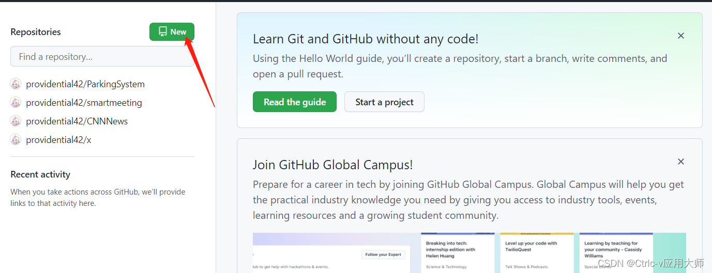
Task: Create a new repository with the New button
Action: coord(172,31)
